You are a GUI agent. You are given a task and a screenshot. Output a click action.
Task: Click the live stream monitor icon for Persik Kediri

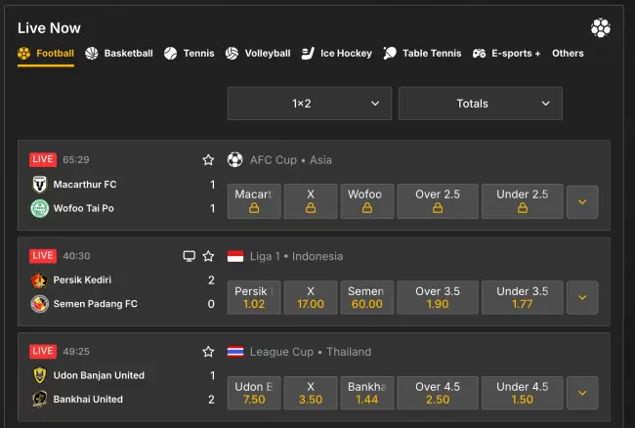(x=190, y=256)
